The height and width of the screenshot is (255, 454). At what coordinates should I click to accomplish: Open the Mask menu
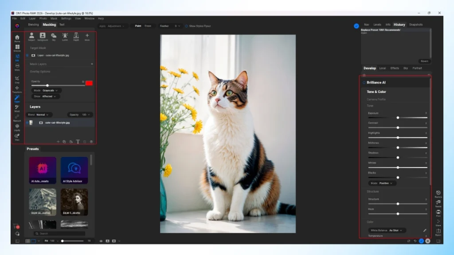pos(54,18)
